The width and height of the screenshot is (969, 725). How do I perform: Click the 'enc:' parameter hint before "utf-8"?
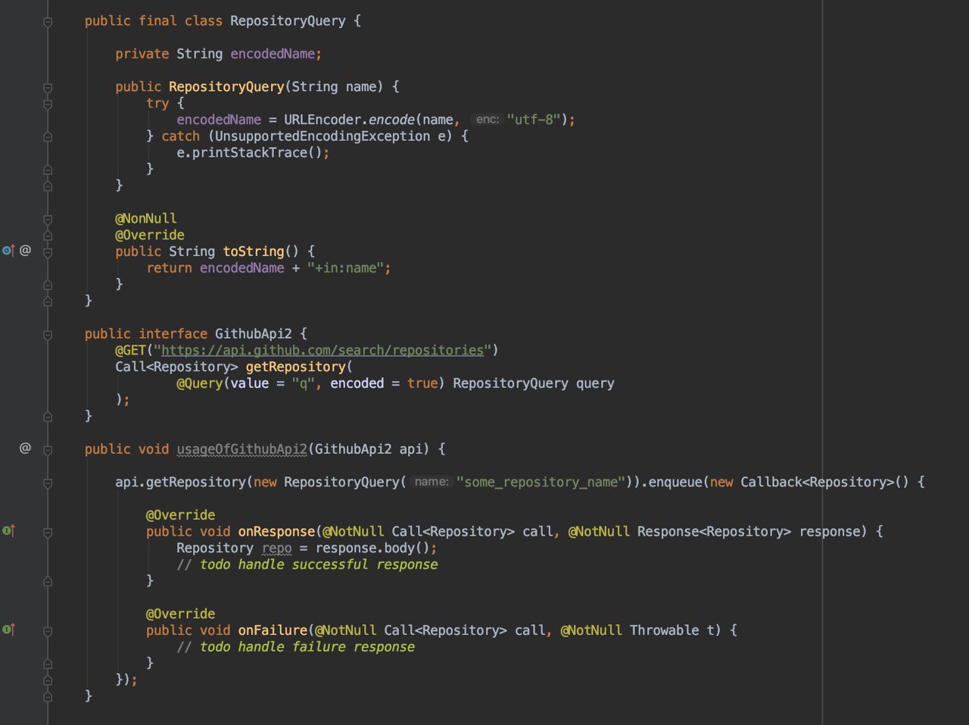tap(488, 120)
